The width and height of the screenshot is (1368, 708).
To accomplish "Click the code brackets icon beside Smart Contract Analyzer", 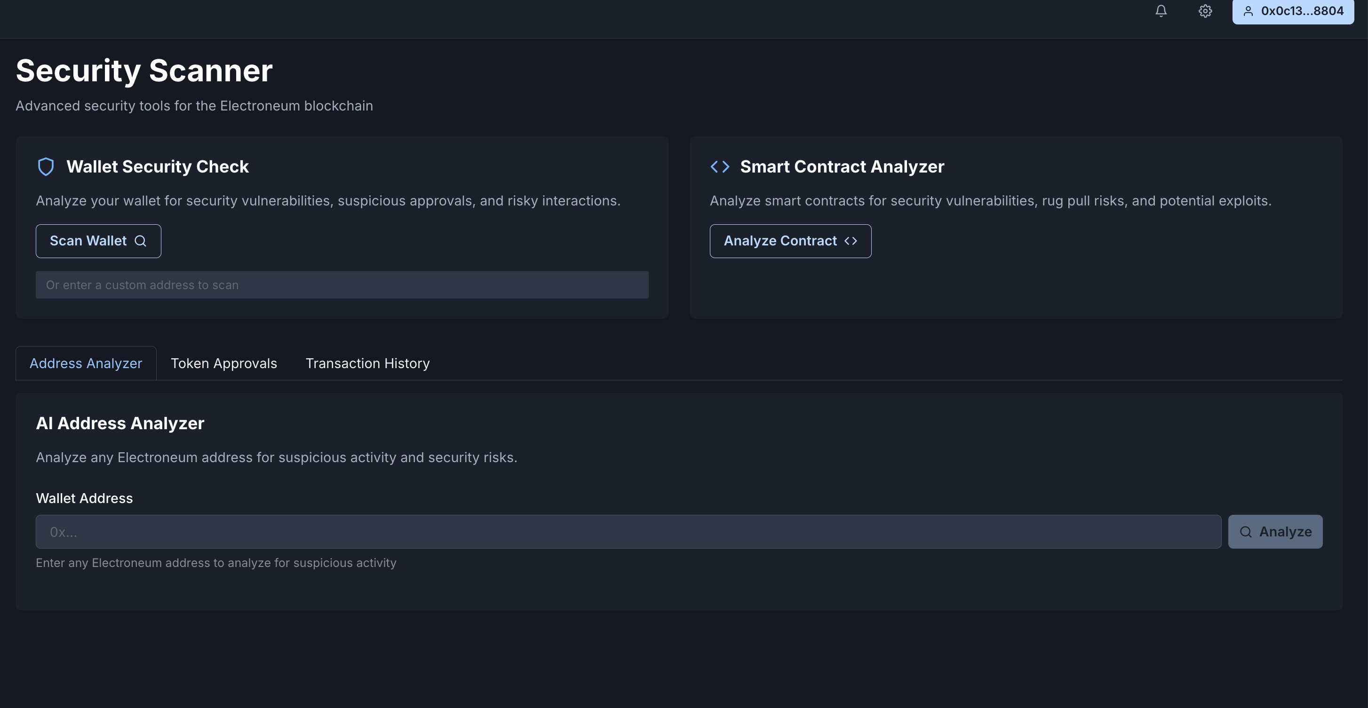I will pyautogui.click(x=720, y=166).
